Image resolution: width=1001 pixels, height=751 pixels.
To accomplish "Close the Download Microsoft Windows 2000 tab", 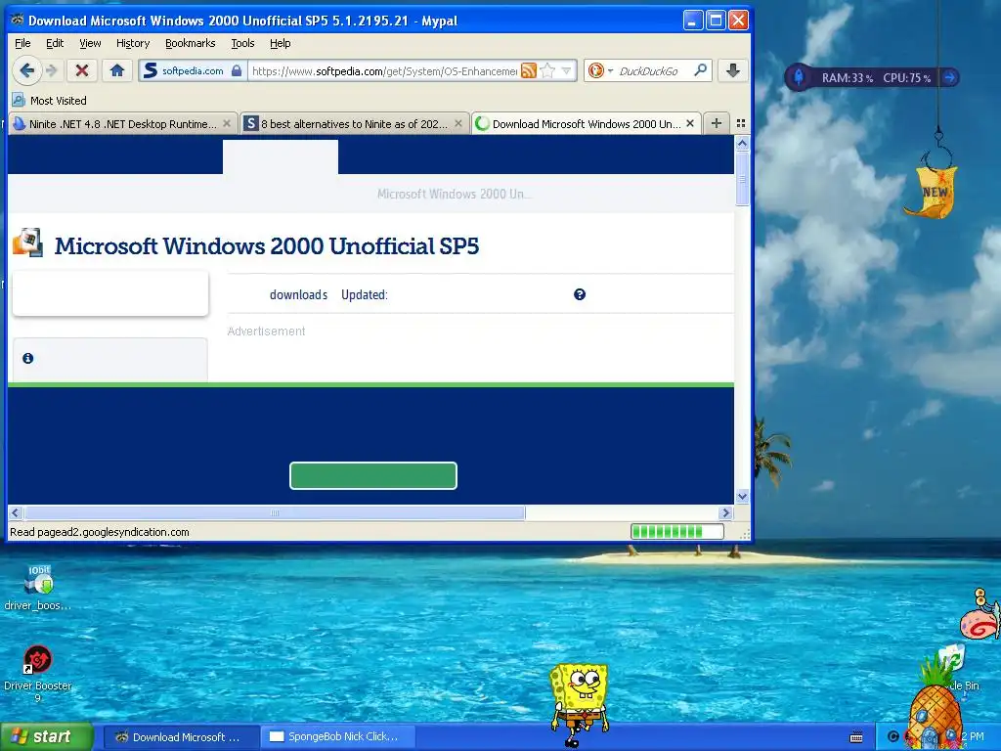I will click(690, 123).
